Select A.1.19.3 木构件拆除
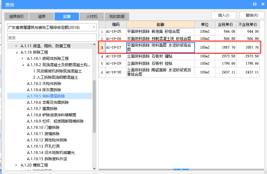Viewport: 267px width, 174px height. point(44,83)
